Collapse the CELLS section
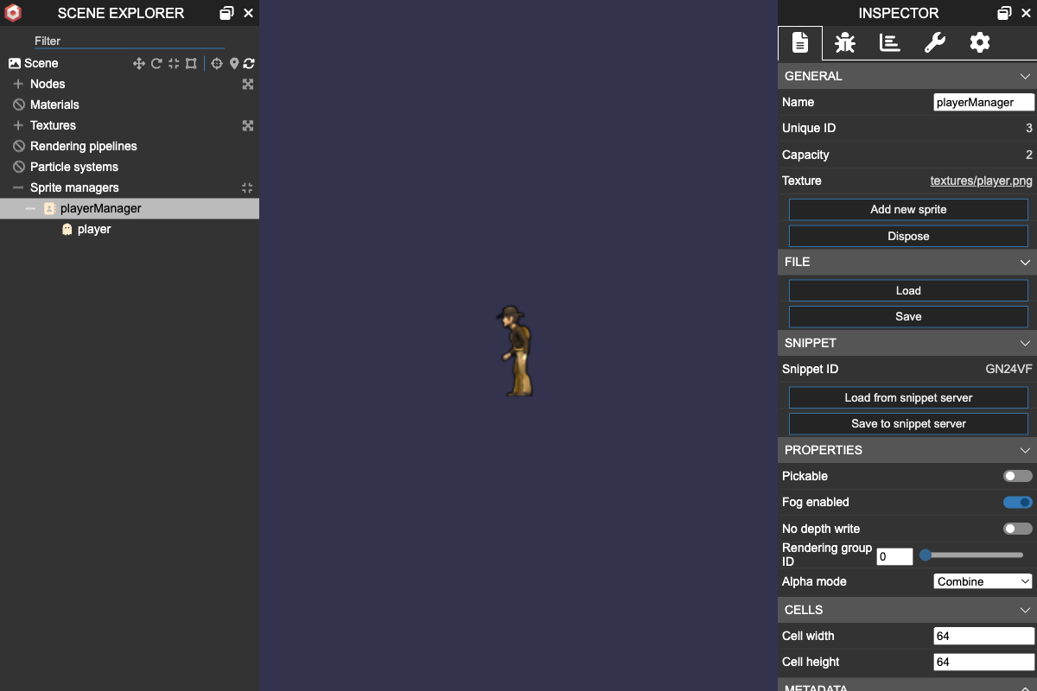 pyautogui.click(x=1025, y=610)
